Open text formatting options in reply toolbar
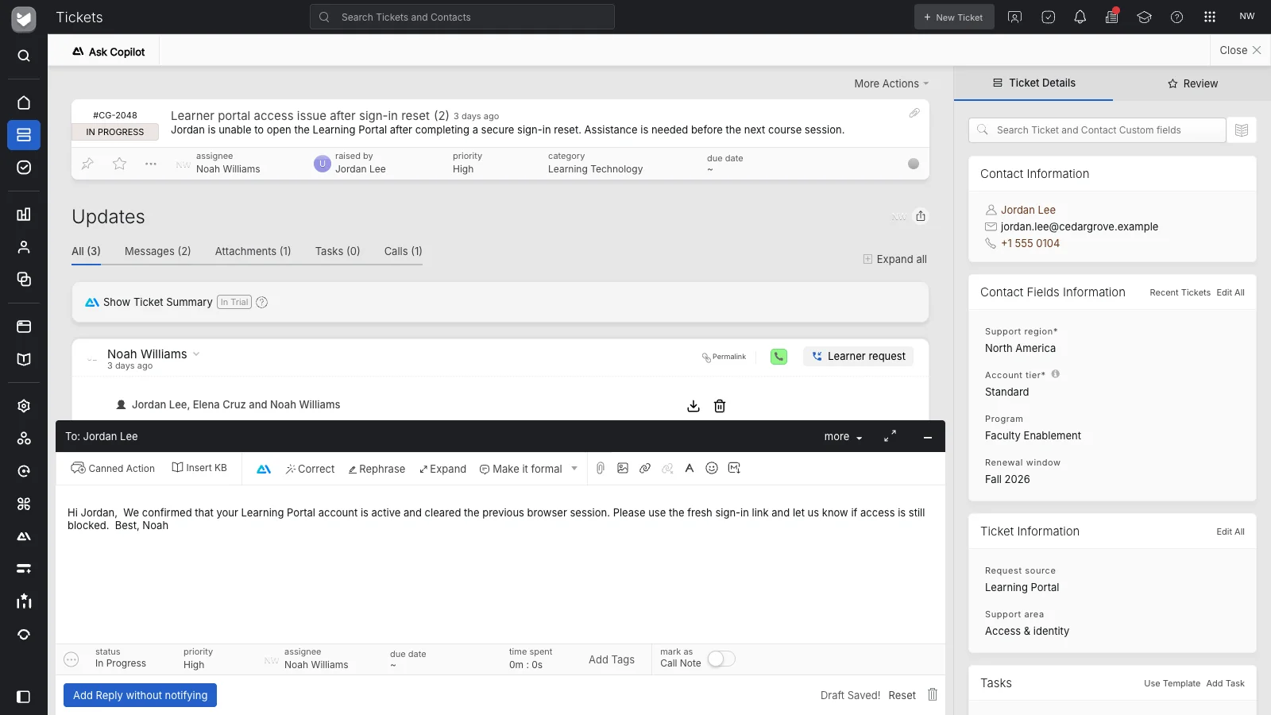 click(x=690, y=469)
